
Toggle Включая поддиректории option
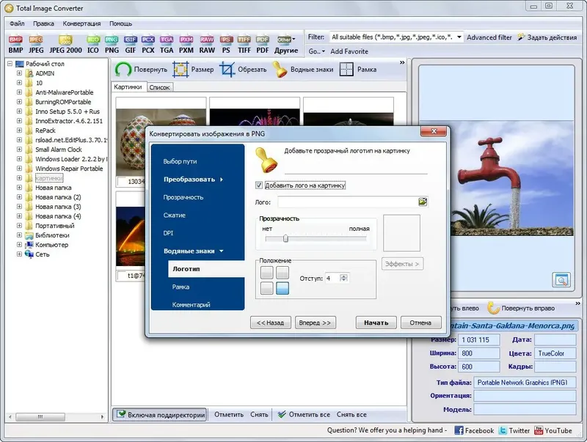click(159, 414)
